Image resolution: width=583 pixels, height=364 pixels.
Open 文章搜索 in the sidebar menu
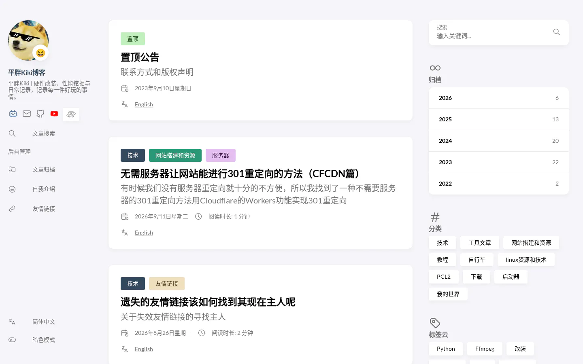point(44,133)
